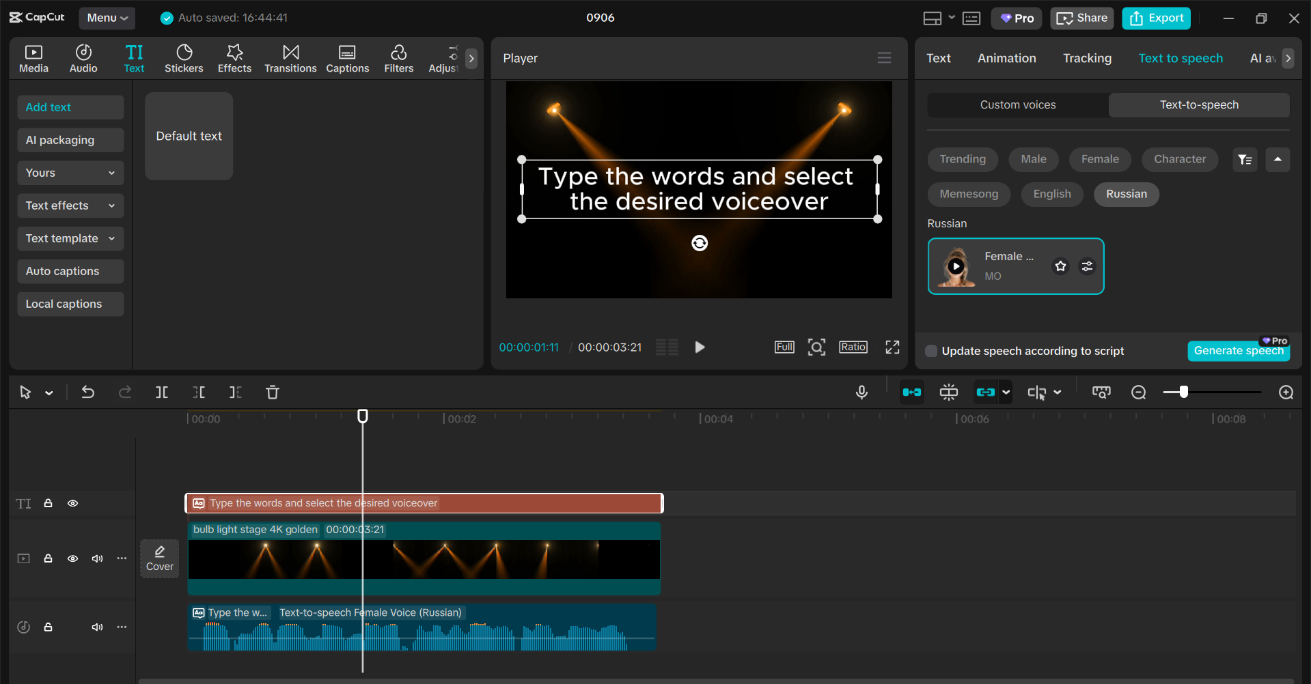
Task: Zoom out the timeline with minus icon
Action: click(x=1138, y=392)
